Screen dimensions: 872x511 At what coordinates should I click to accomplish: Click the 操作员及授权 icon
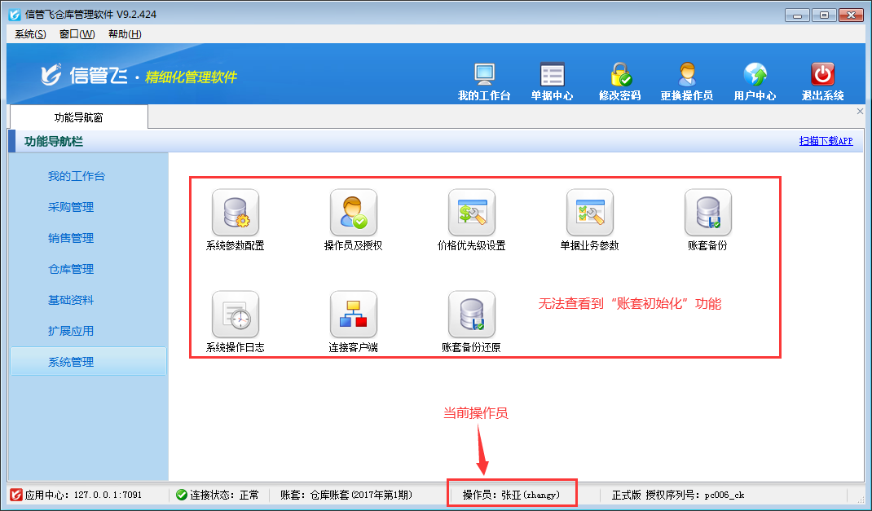click(x=353, y=213)
